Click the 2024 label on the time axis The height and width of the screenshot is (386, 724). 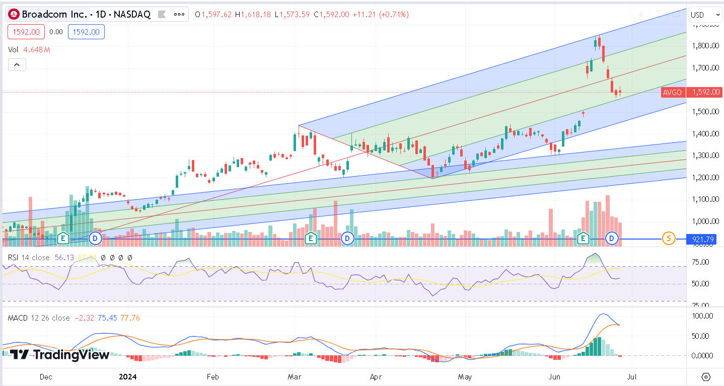click(x=127, y=376)
